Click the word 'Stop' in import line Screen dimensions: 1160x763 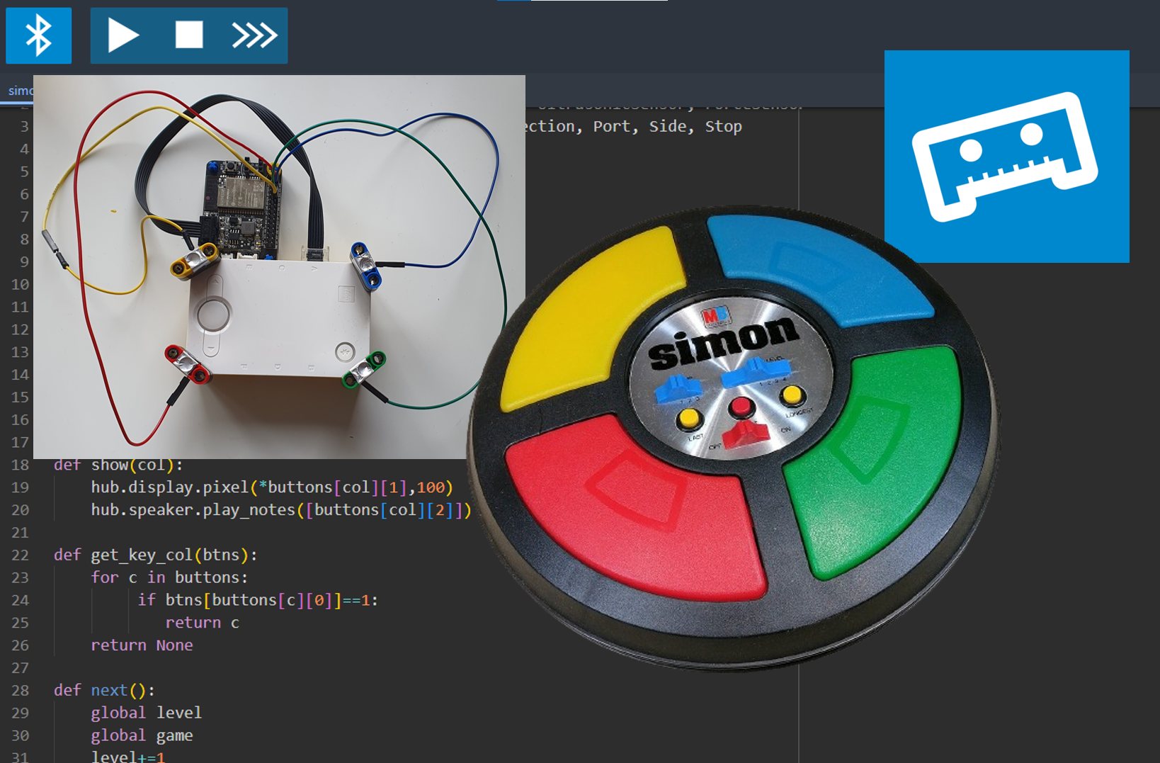[723, 126]
